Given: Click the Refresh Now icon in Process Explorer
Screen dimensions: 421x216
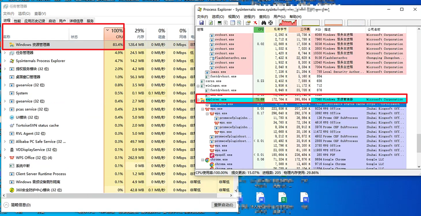Looking at the screenshot, I should coord(211,23).
